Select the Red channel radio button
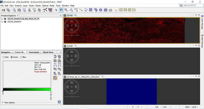 coord(4,57)
